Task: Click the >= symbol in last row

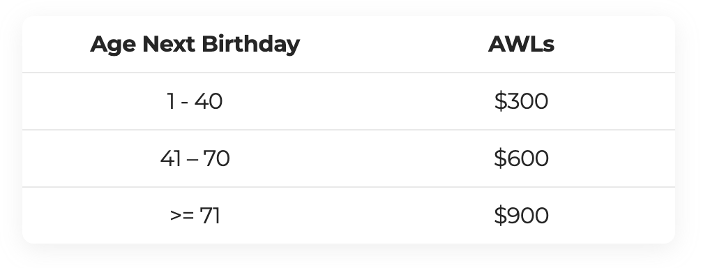Action: [x=182, y=216]
